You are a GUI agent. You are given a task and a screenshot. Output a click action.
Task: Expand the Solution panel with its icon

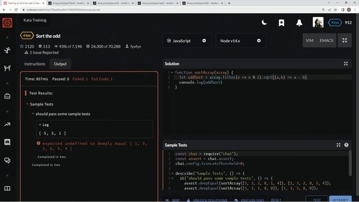[x=346, y=64]
